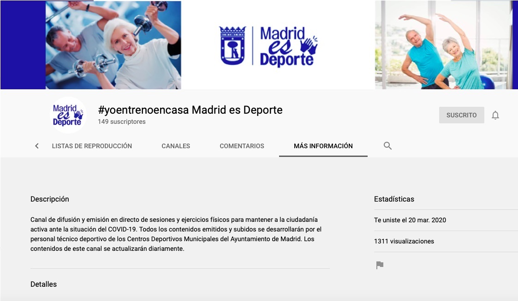Click the notification bell icon
Viewport: 518px width, 301px height.
tap(495, 116)
